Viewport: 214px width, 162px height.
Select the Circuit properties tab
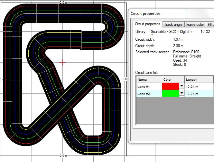147,24
